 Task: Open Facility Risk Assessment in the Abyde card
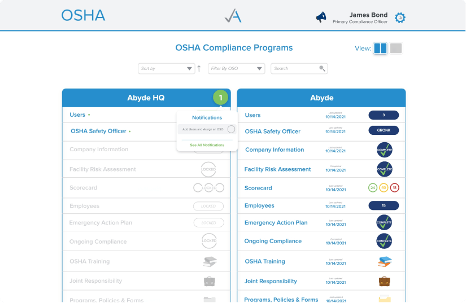click(x=277, y=169)
